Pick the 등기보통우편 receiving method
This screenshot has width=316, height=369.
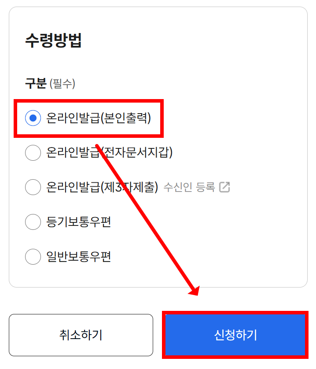click(x=33, y=222)
